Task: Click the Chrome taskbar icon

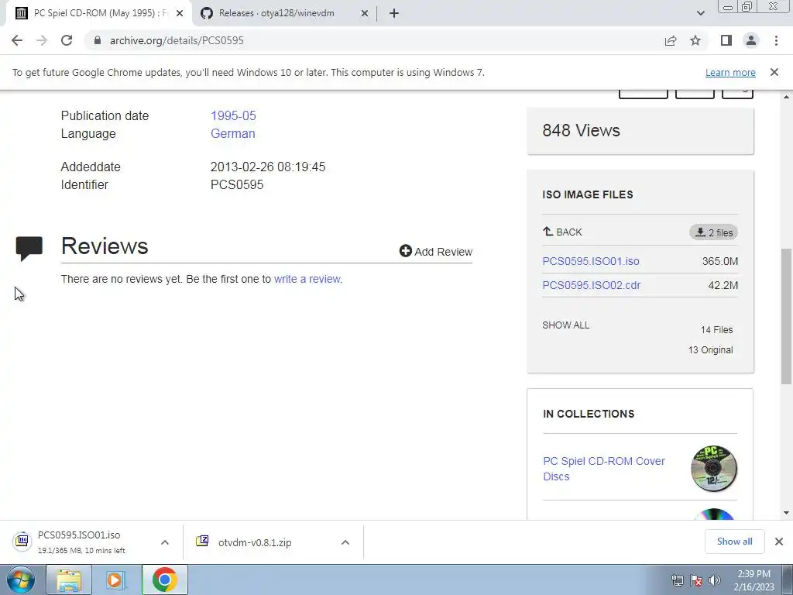Action: (164, 580)
